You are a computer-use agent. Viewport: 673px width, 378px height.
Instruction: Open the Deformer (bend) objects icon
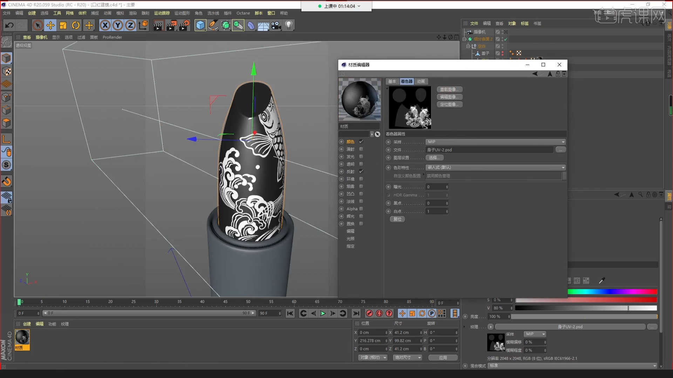click(251, 25)
